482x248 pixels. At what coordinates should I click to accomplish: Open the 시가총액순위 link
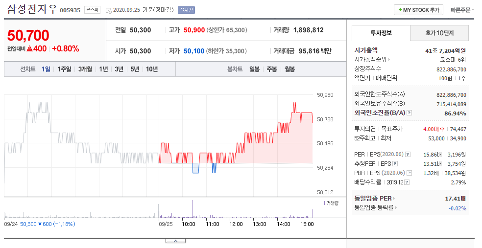[372, 60]
